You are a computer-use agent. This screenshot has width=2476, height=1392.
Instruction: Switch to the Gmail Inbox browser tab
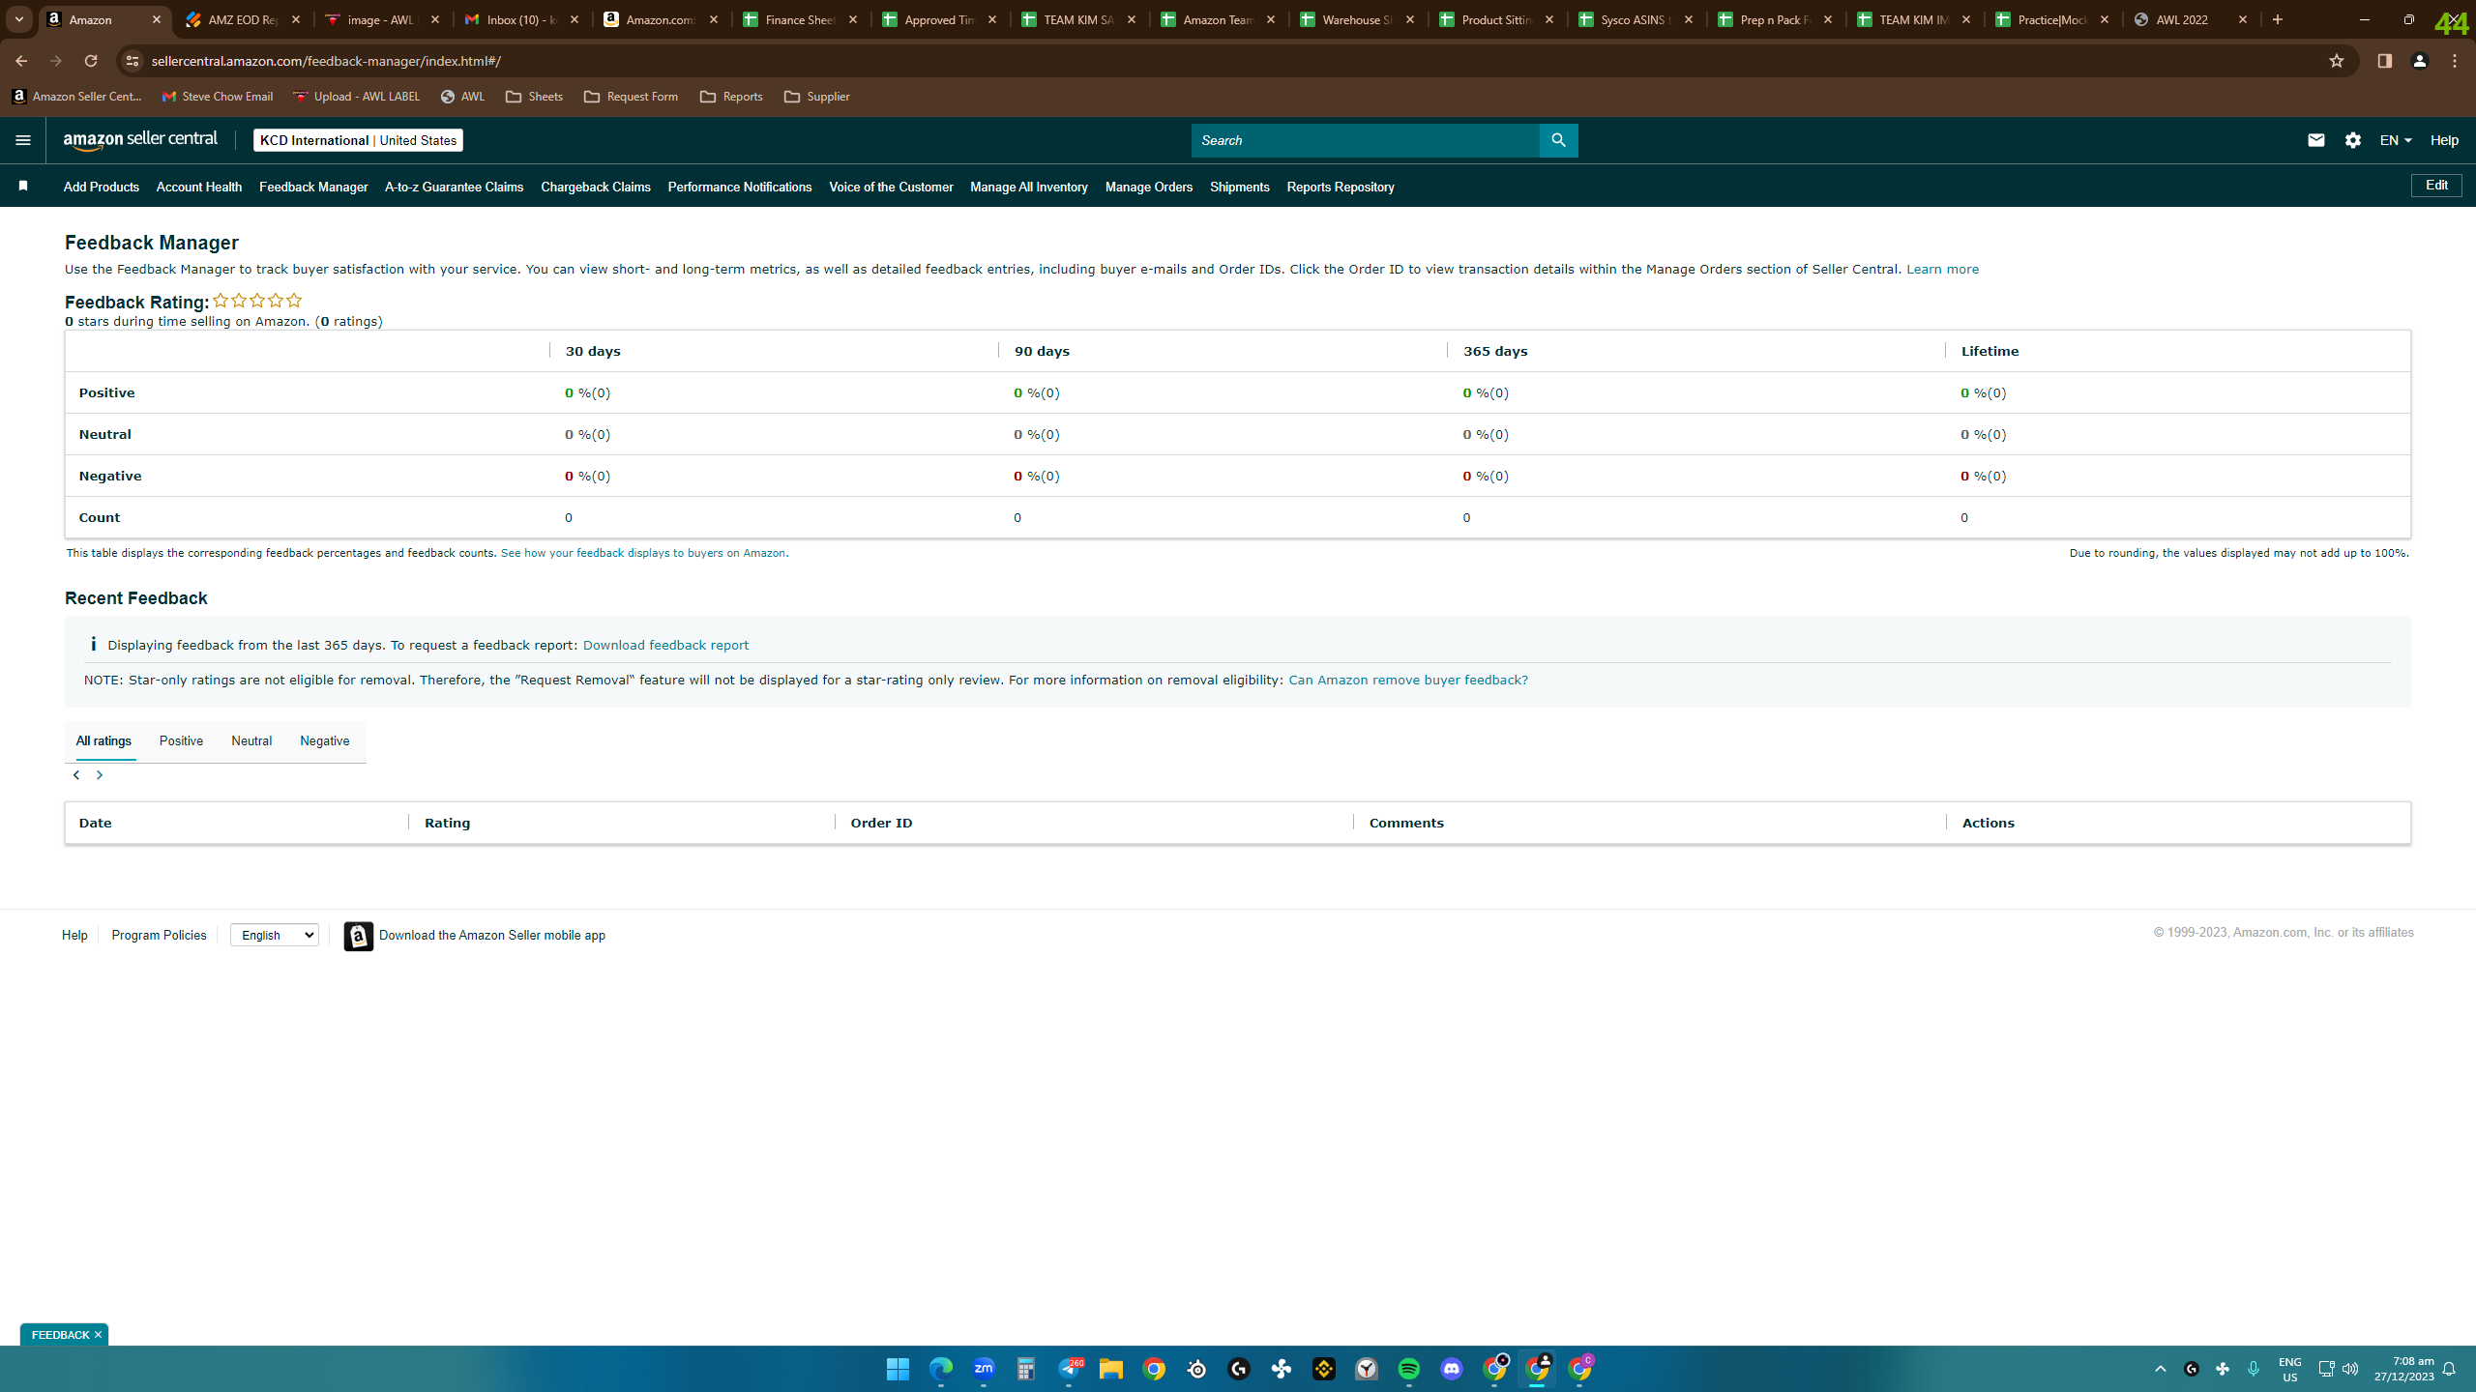click(x=522, y=19)
